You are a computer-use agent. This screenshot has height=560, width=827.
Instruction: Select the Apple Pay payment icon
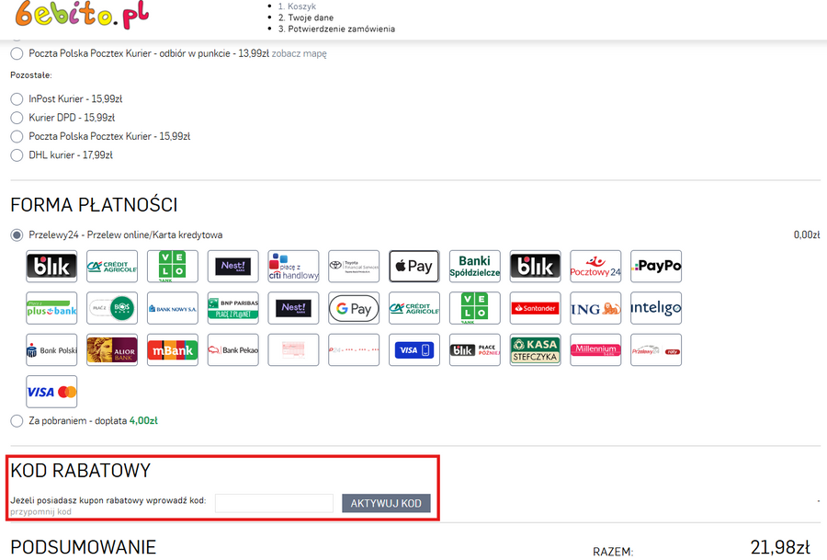tap(413, 267)
